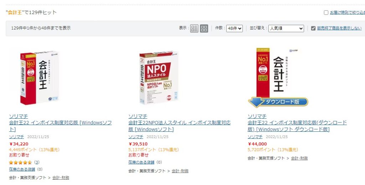
Task: Click ソリマチ brand link above first product
Action: pyautogui.click(x=19, y=116)
